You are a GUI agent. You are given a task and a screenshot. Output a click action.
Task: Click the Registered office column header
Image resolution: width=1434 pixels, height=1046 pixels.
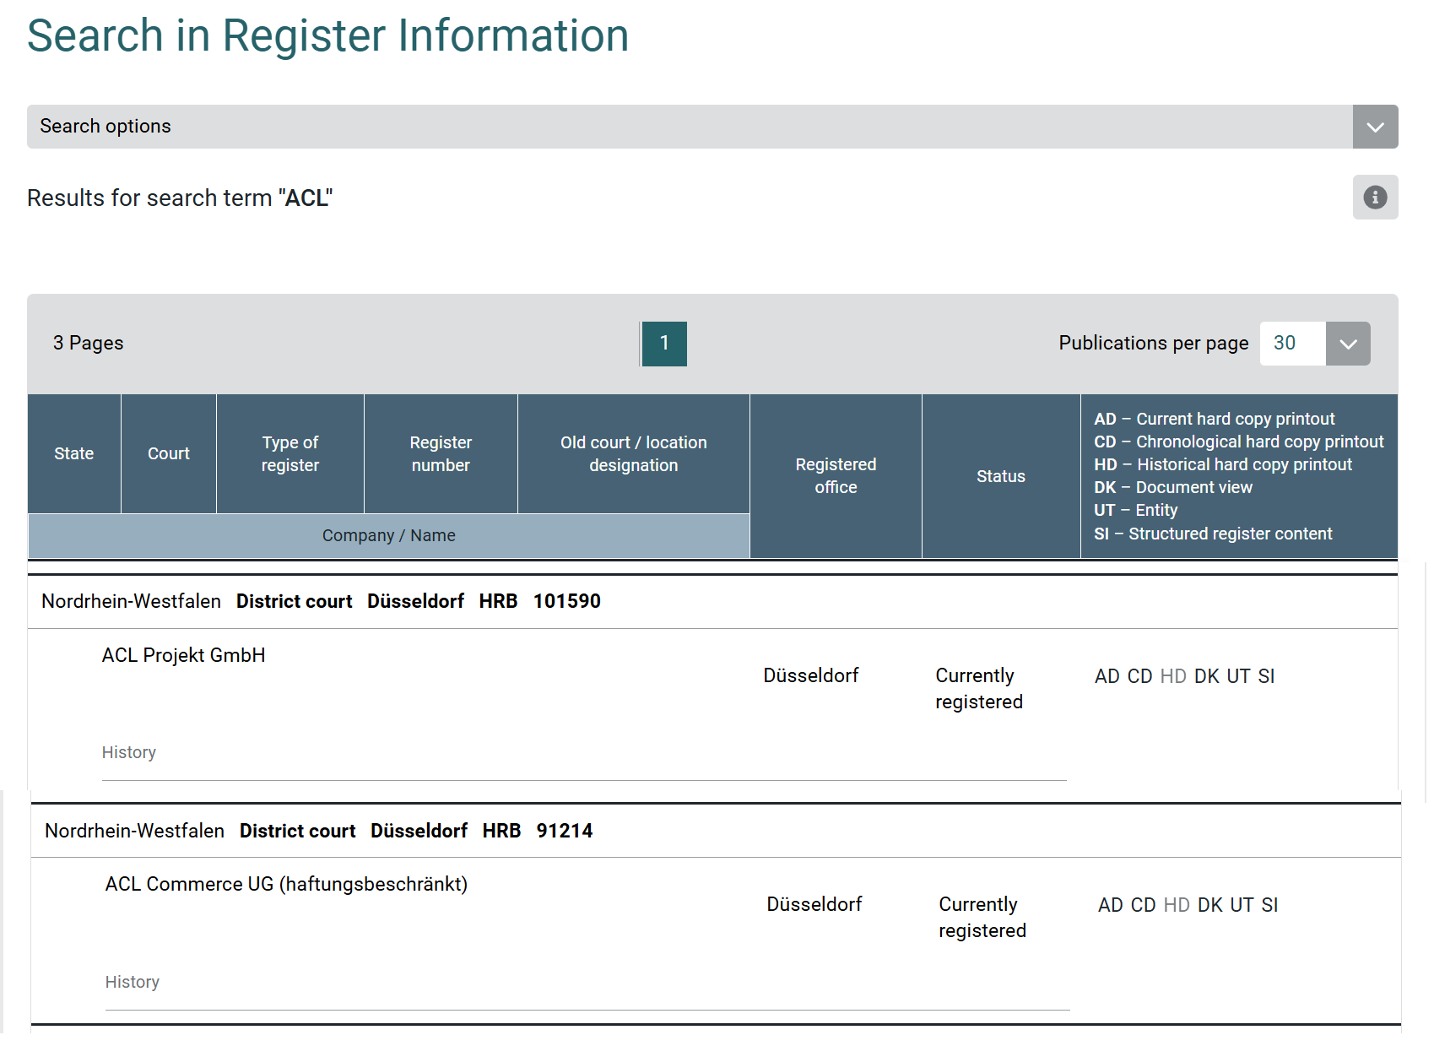[x=836, y=476]
